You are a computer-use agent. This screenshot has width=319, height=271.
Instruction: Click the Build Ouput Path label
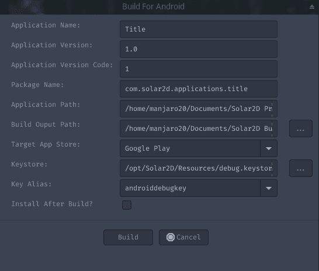point(46,124)
